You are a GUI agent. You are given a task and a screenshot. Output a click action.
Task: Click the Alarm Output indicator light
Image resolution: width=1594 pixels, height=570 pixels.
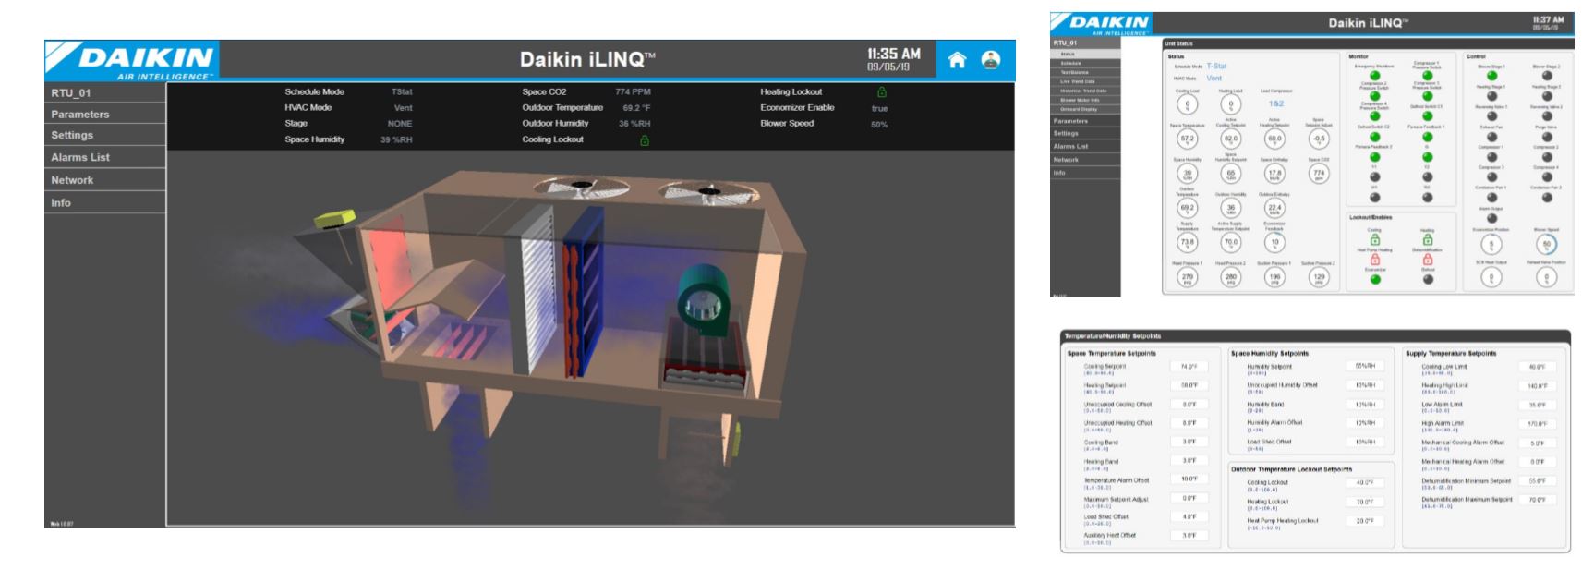[x=1491, y=218]
